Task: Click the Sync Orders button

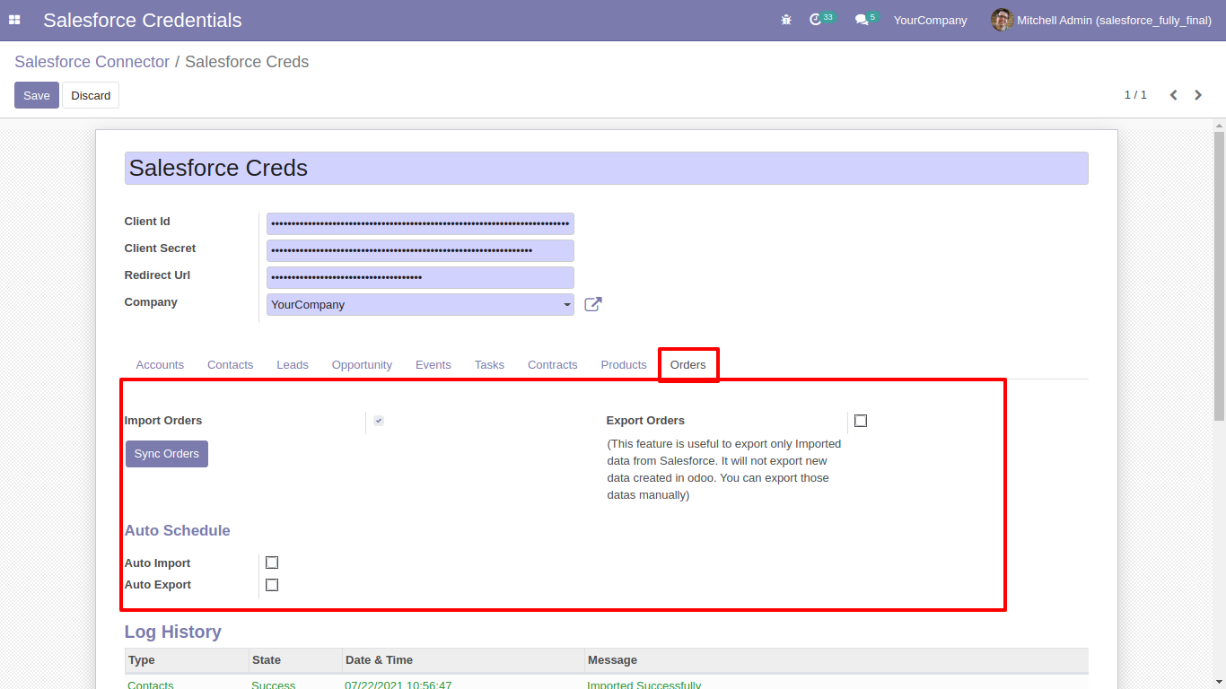Action: point(167,454)
